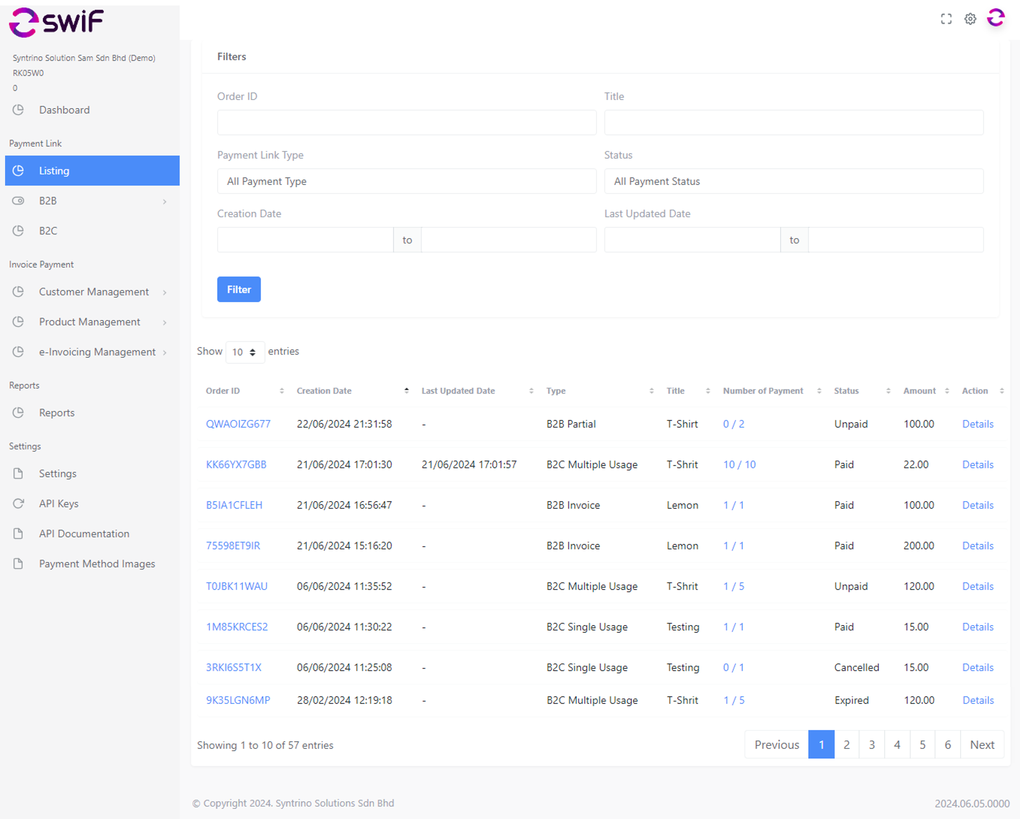Click the Previous pagination button

pos(776,745)
